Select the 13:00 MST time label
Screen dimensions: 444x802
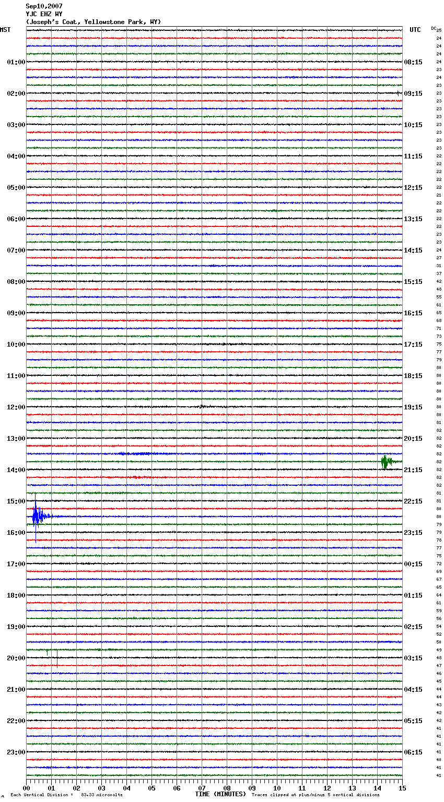(x=16, y=439)
